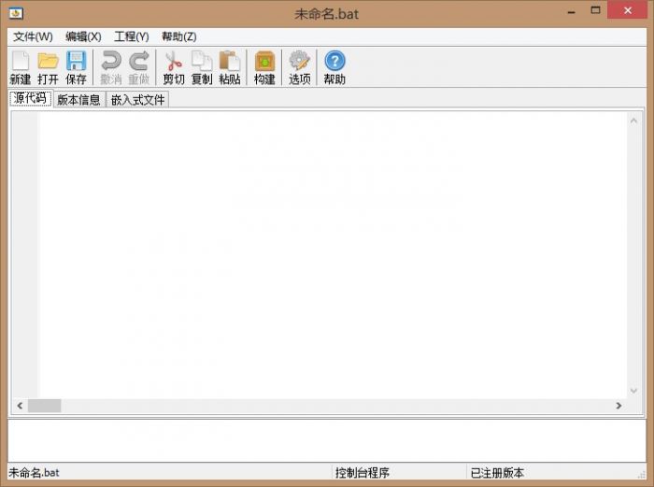Screen dimensions: 654x487
Task: Maximize the 未命名.bat window
Action: pyautogui.click(x=596, y=10)
